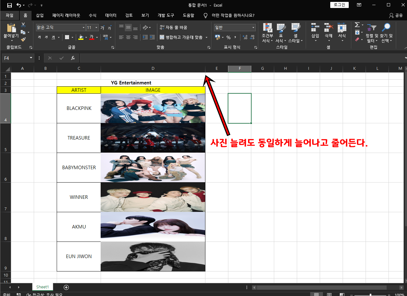The height and width of the screenshot is (296, 407).
Task: Toggle italic 가 formatting
Action: point(46,37)
